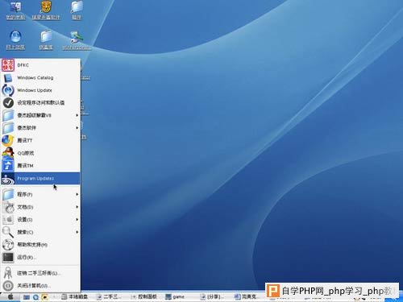Open Windows Update in the start menu
Viewport: 403px width, 302px height.
40,90
